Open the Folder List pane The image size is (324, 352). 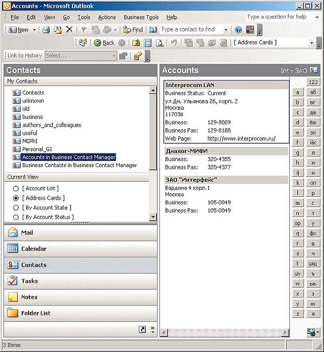pyautogui.click(x=36, y=313)
